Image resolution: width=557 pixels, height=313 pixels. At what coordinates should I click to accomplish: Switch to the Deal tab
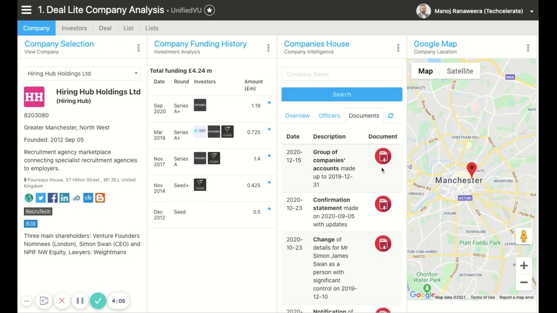(x=105, y=28)
